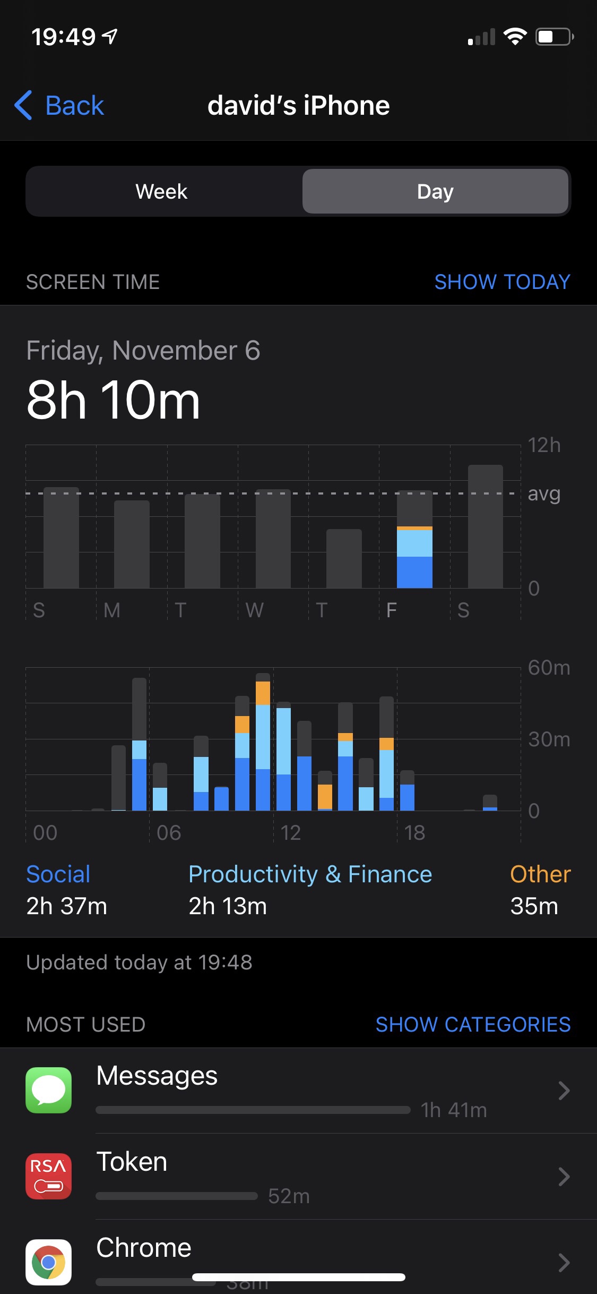Screen dimensions: 597x1294
Task: Switch to the Week view
Action: [161, 191]
